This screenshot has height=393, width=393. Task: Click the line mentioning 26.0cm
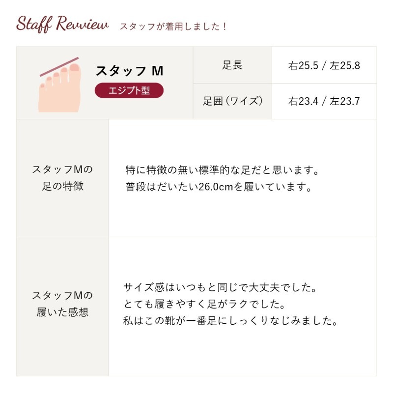tap(219, 187)
